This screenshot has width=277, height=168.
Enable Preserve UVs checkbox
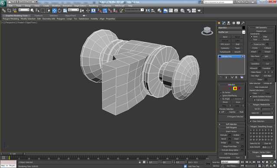pyautogui.click(x=252, y=44)
